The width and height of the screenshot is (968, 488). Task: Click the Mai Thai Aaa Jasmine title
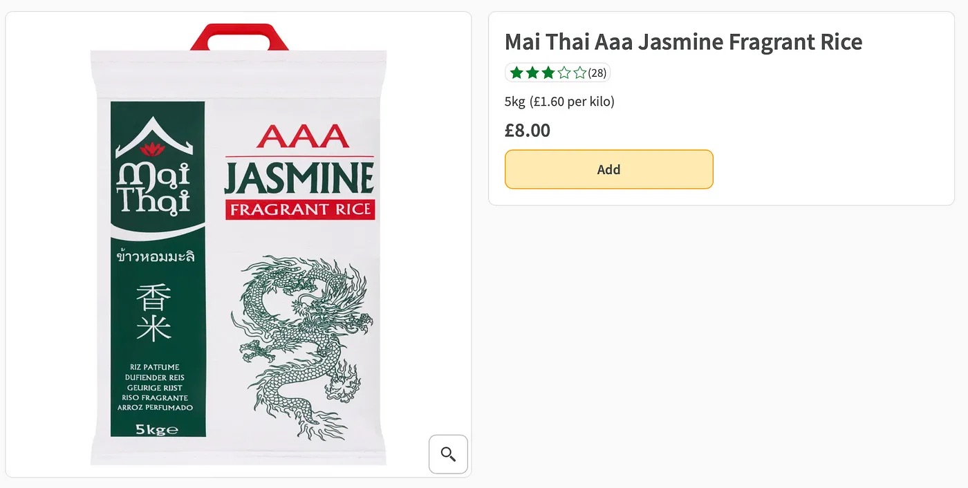pyautogui.click(x=683, y=42)
